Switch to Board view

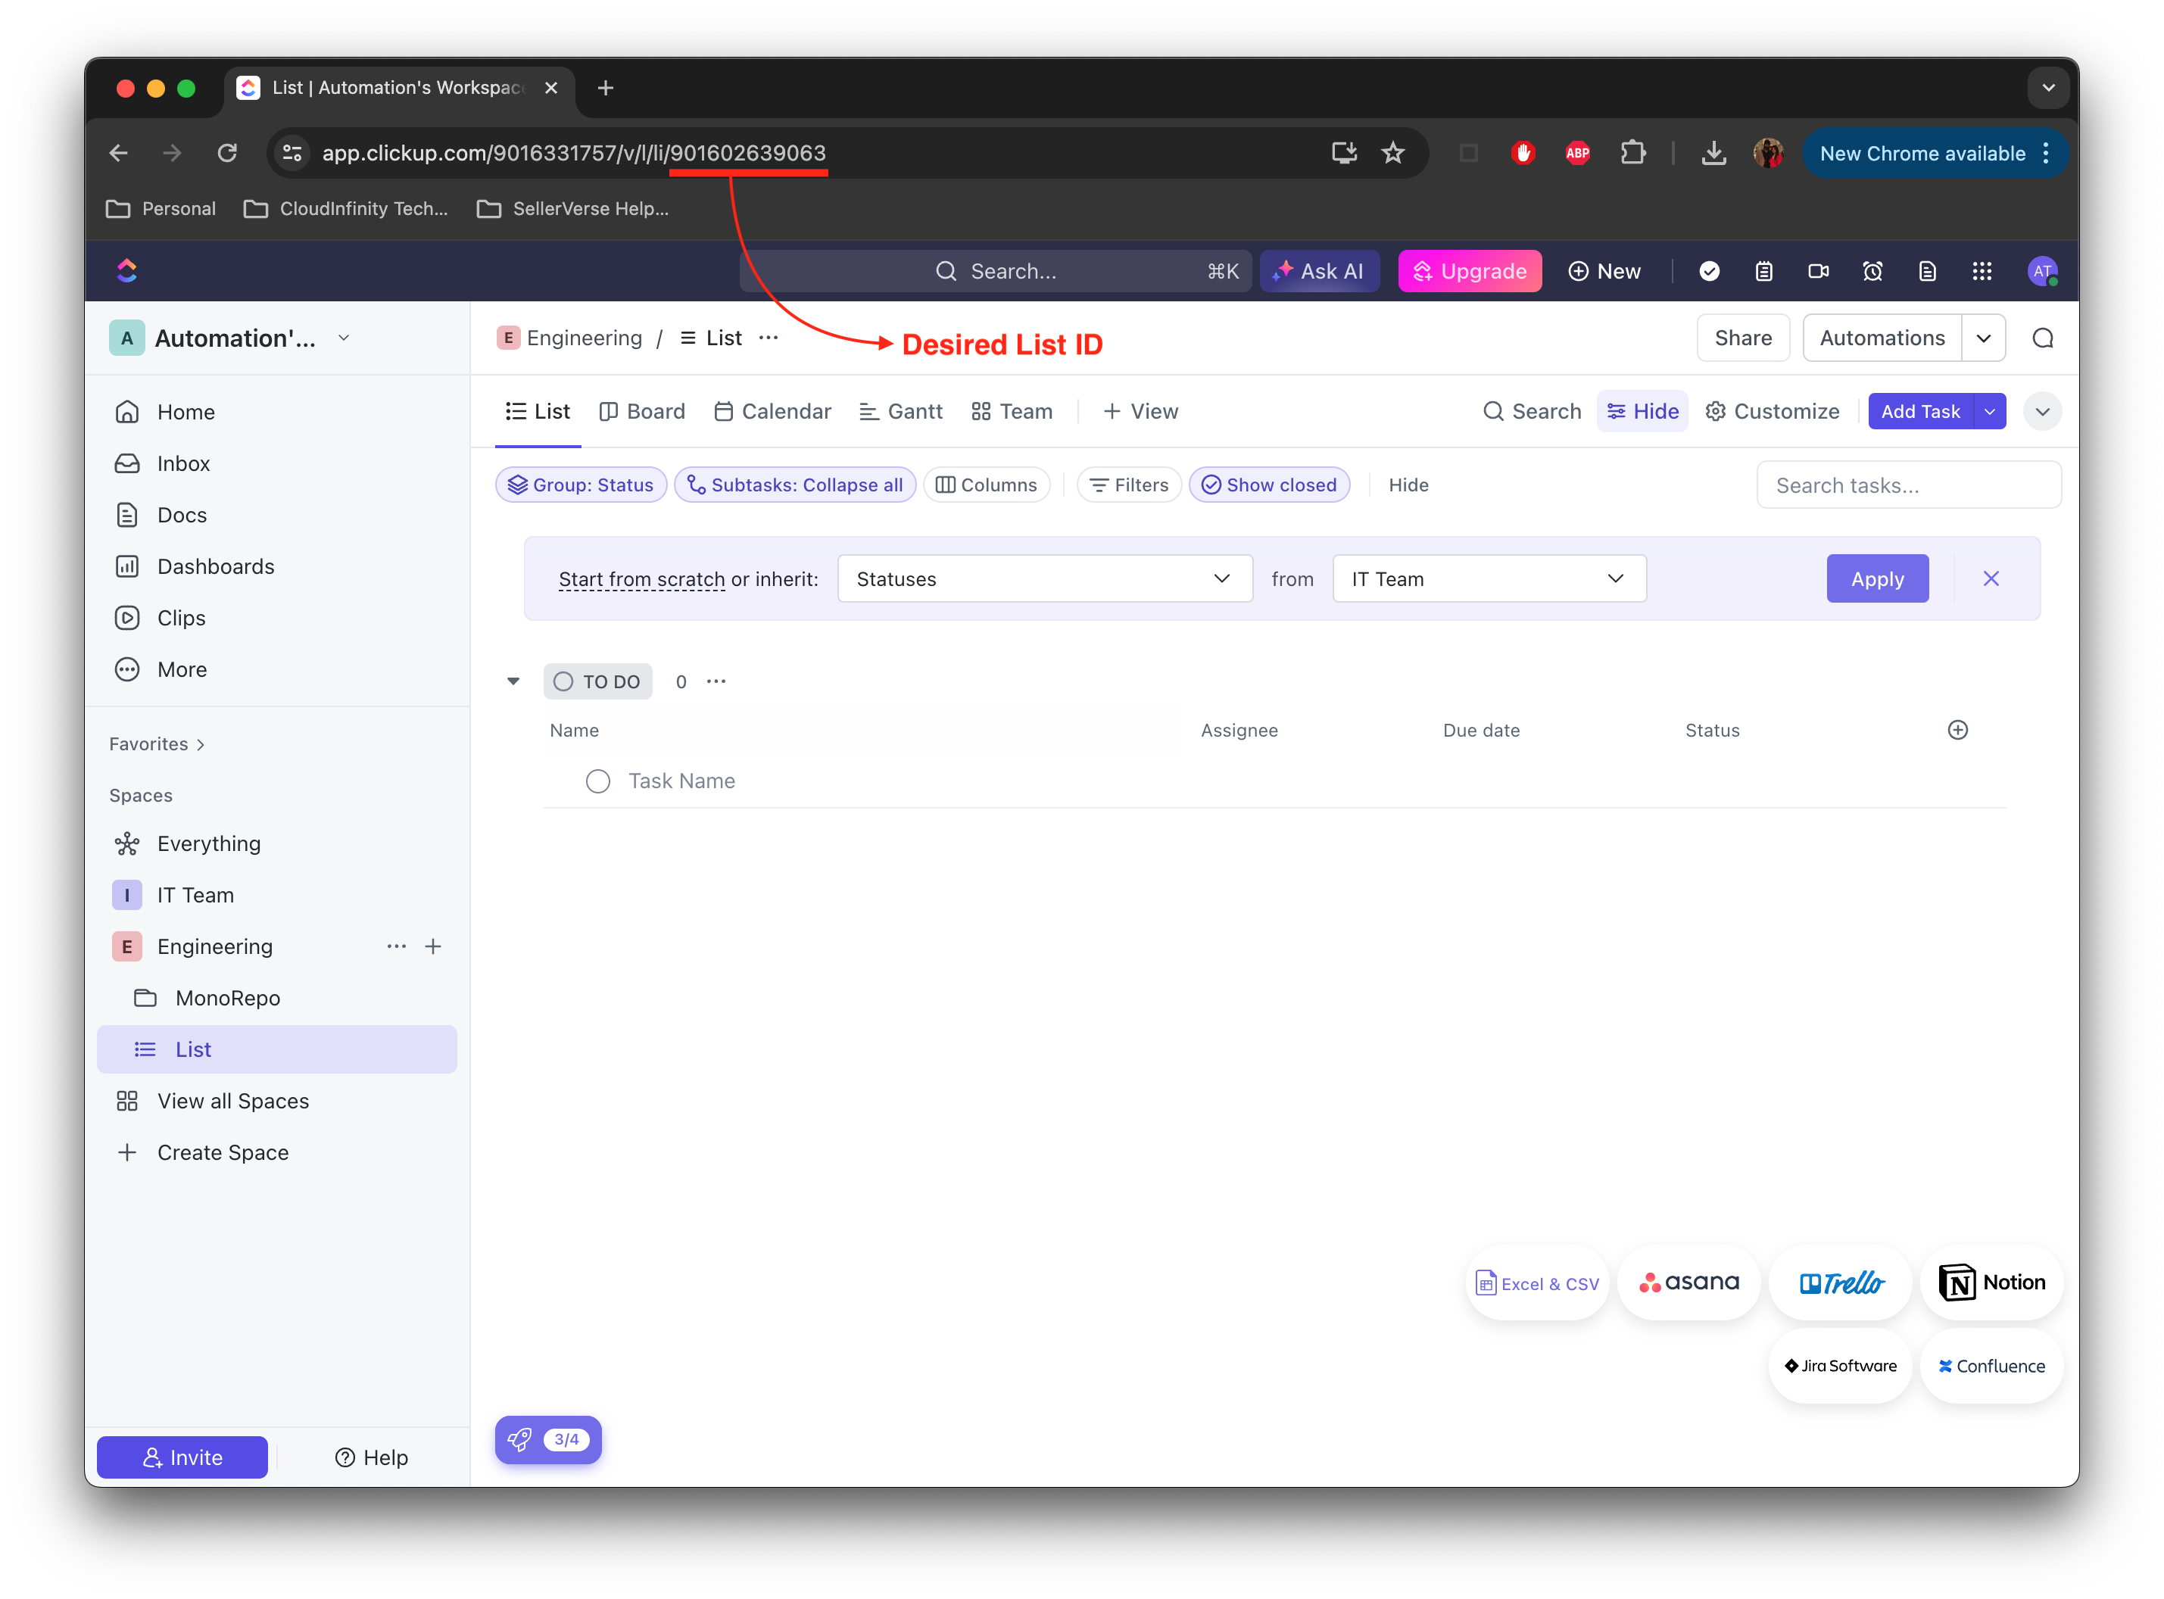coord(641,410)
